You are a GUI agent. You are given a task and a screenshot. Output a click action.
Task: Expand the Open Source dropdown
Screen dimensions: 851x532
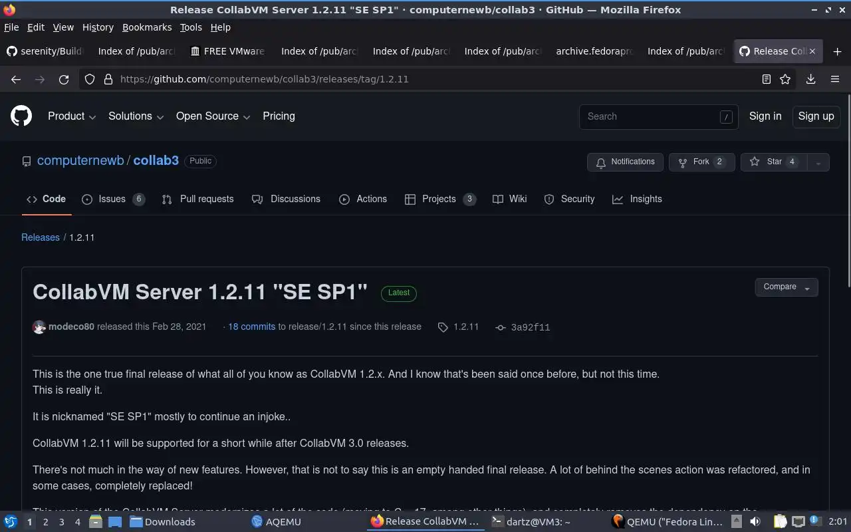pyautogui.click(x=213, y=116)
